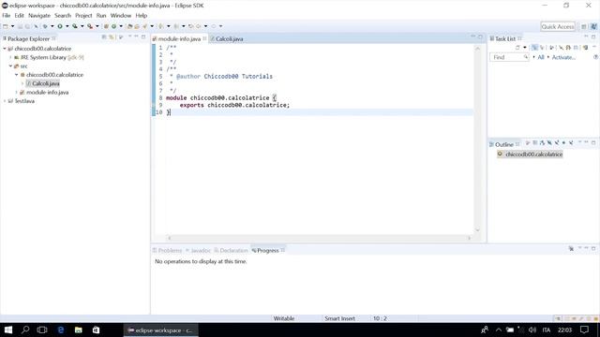
Task: Open the Windows notification center icon
Action: click(x=584, y=330)
